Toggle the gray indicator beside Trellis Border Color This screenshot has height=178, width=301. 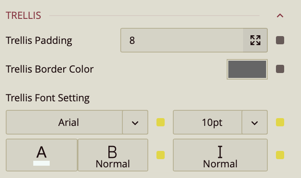pyautogui.click(x=280, y=69)
